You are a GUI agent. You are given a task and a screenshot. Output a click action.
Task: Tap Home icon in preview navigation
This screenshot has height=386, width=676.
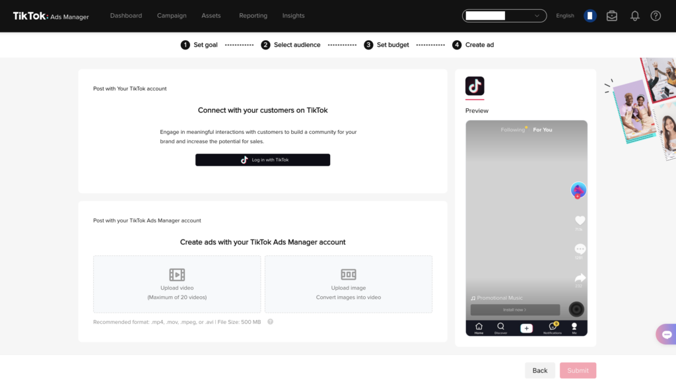(479, 329)
